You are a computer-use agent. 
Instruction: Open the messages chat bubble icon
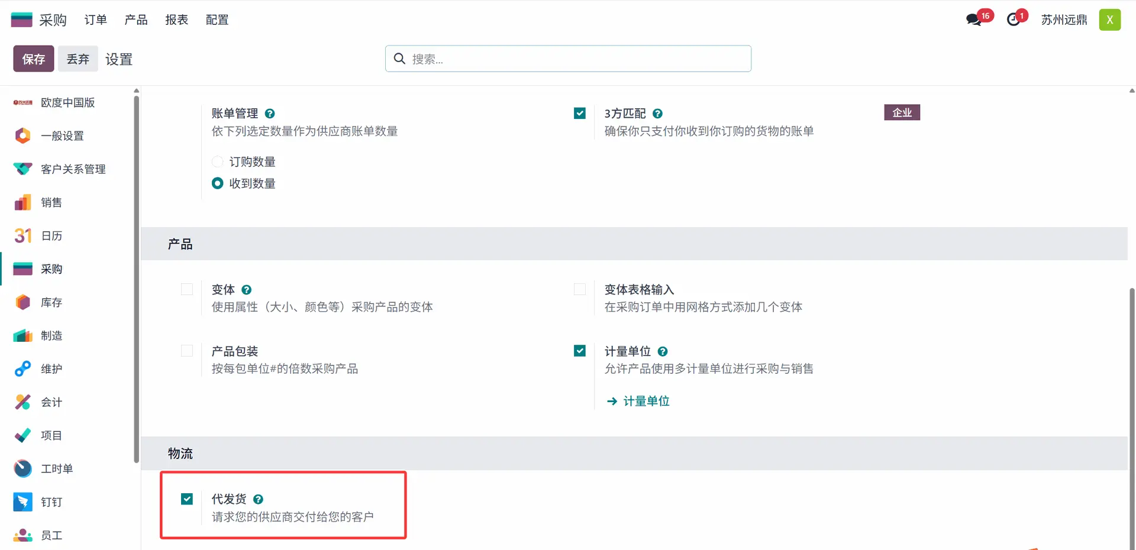click(x=973, y=20)
